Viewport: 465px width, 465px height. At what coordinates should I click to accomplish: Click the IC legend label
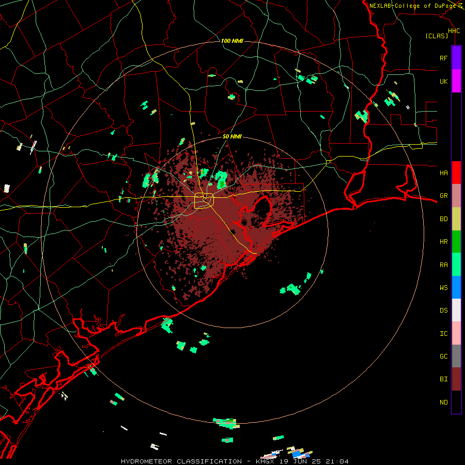click(443, 334)
